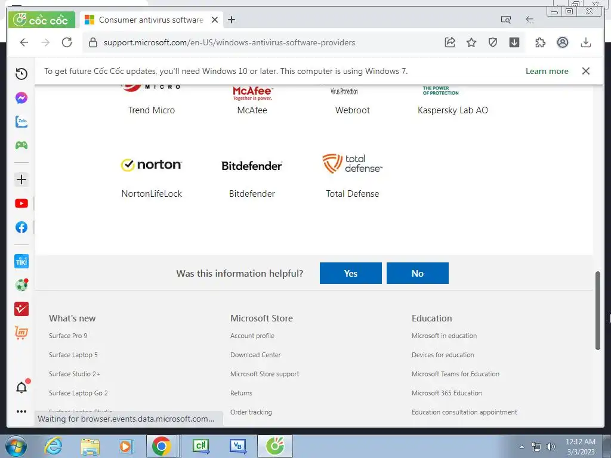Add new sidebar shortcut plus

[x=21, y=180]
